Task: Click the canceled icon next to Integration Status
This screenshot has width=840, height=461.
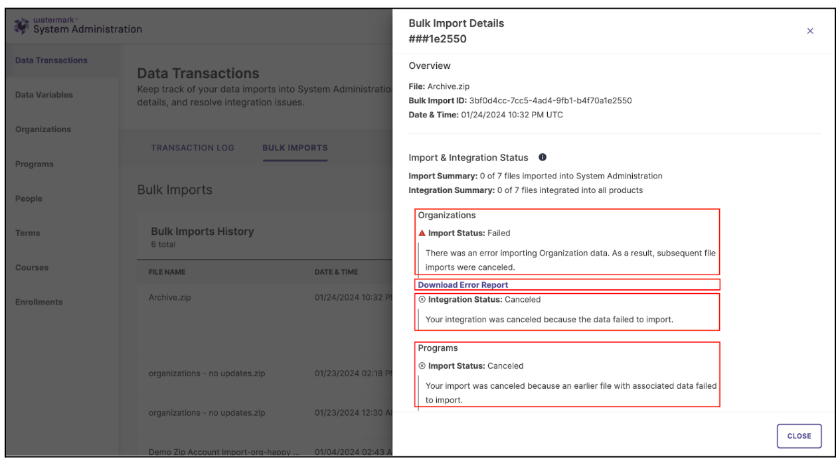Action: click(422, 299)
